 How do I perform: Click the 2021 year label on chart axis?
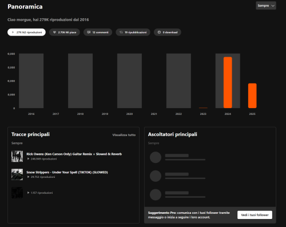154,114
